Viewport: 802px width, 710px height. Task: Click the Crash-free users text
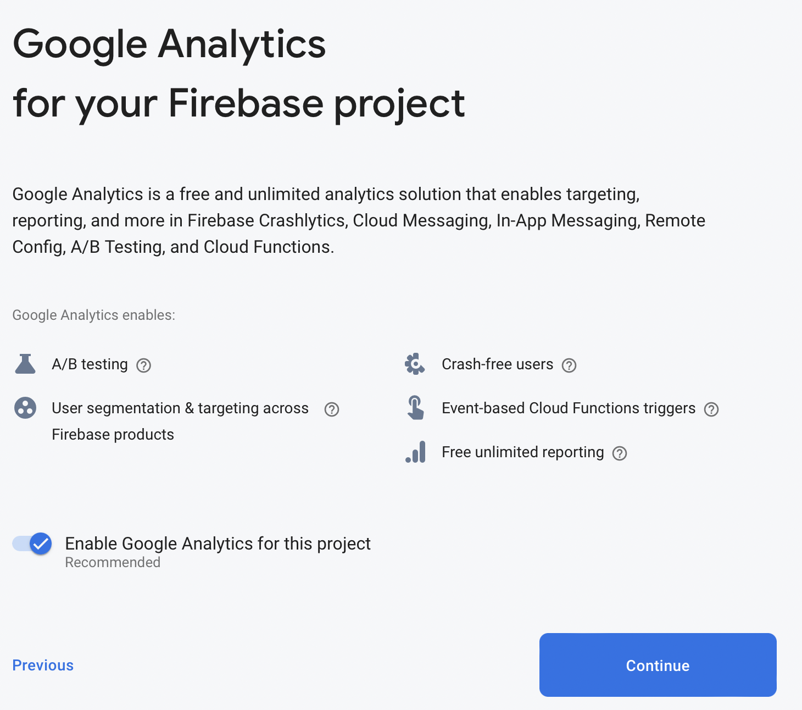(497, 364)
